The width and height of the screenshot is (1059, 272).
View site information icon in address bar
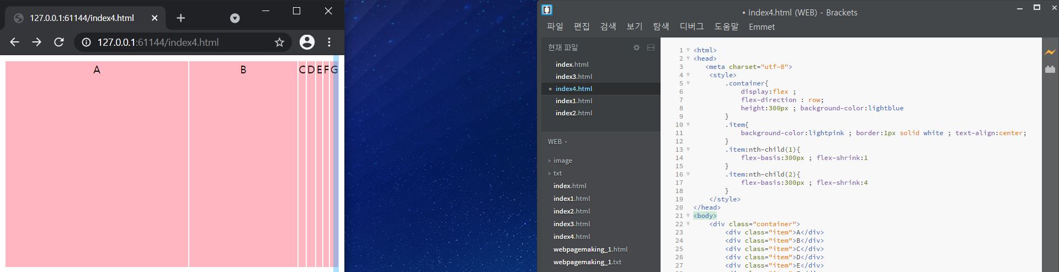click(x=87, y=42)
